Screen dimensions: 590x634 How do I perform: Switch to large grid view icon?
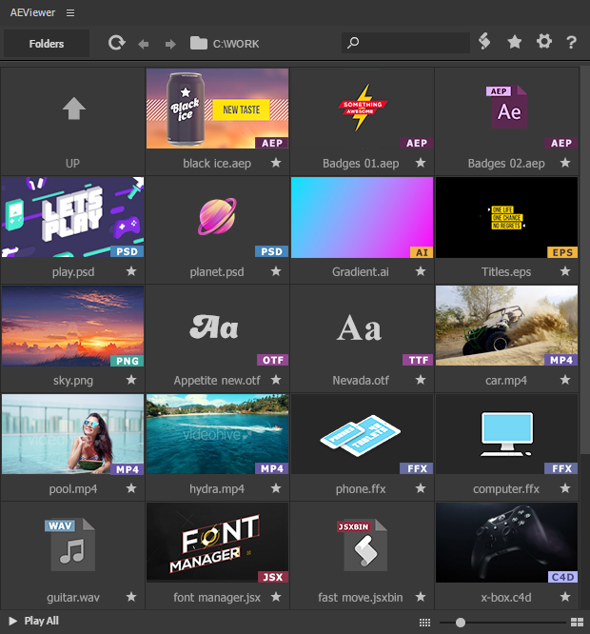click(x=577, y=622)
